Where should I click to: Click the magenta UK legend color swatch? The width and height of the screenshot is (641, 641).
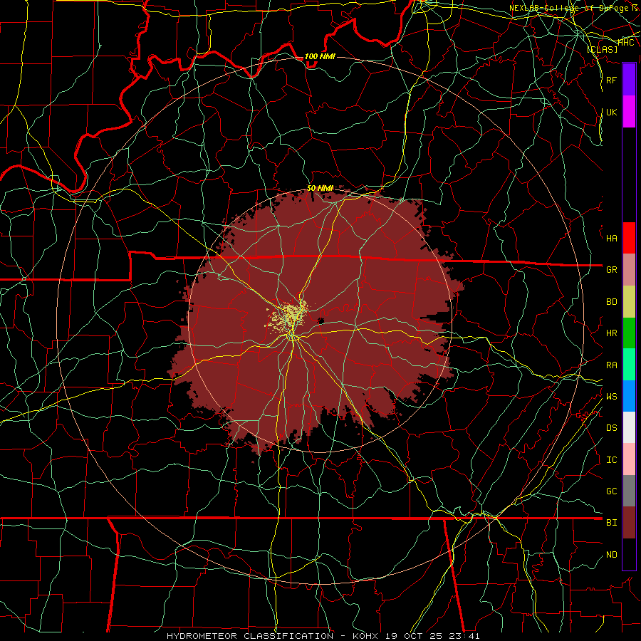tap(629, 112)
